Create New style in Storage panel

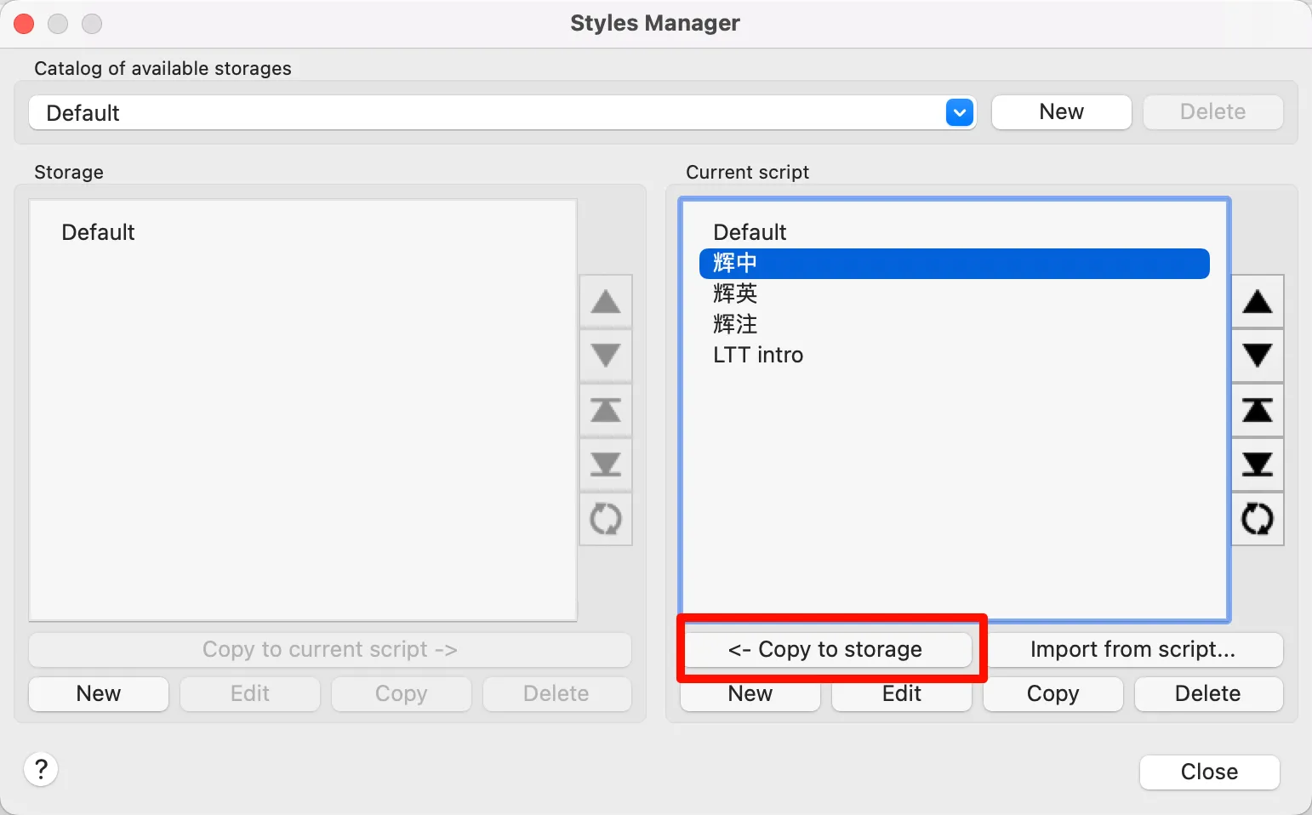(x=99, y=693)
